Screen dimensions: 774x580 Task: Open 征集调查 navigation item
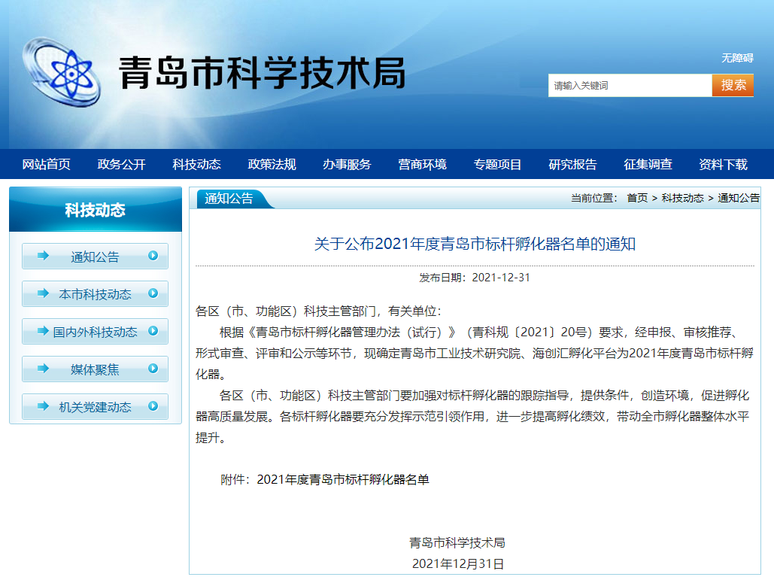click(x=648, y=165)
